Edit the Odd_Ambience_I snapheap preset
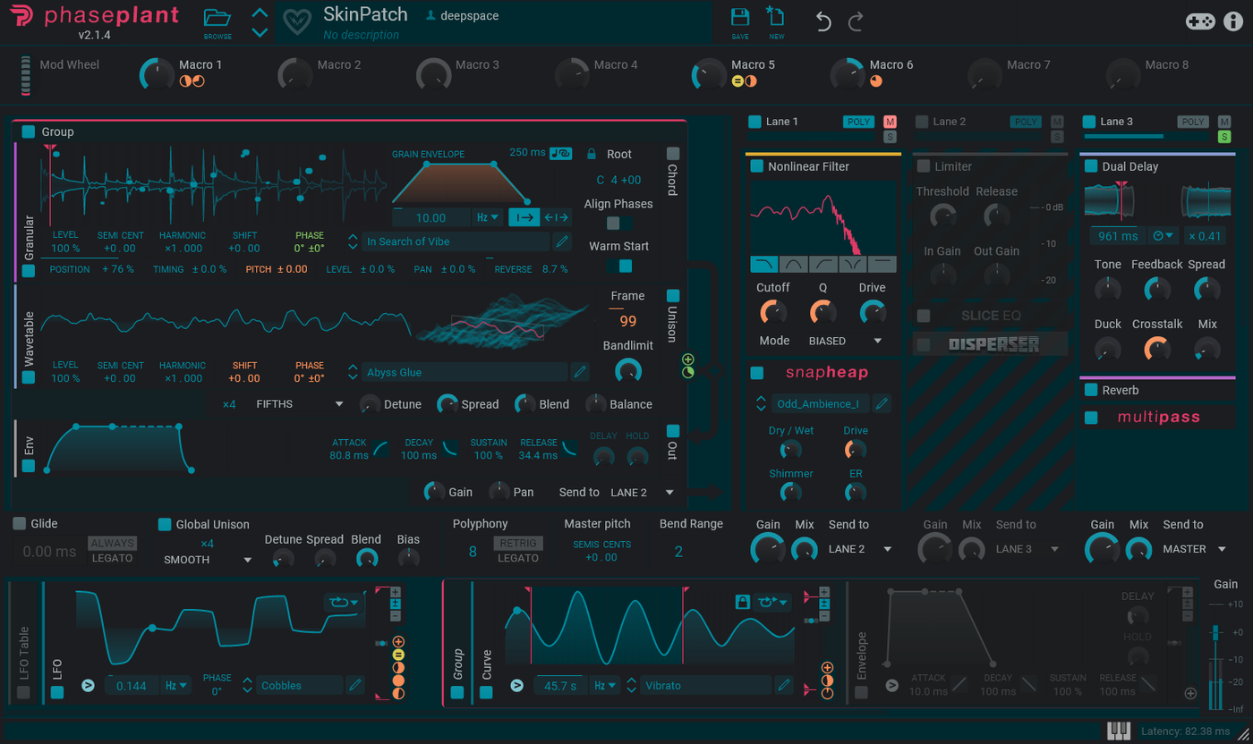Screen dimensions: 1253x744 pos(882,403)
